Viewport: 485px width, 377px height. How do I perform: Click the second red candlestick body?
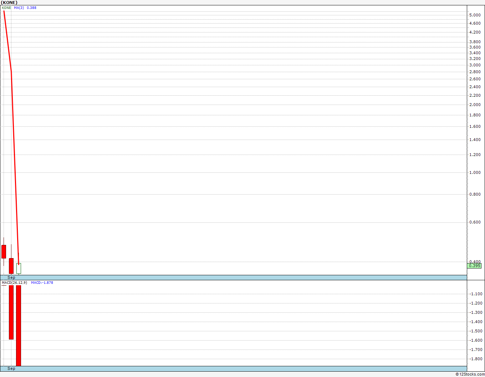pyautogui.click(x=11, y=266)
